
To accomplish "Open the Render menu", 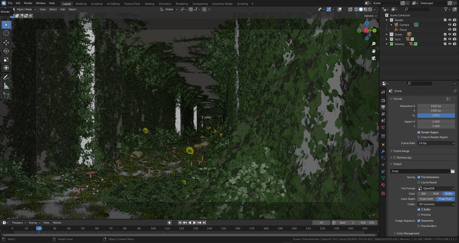I will pyautogui.click(x=28, y=3).
